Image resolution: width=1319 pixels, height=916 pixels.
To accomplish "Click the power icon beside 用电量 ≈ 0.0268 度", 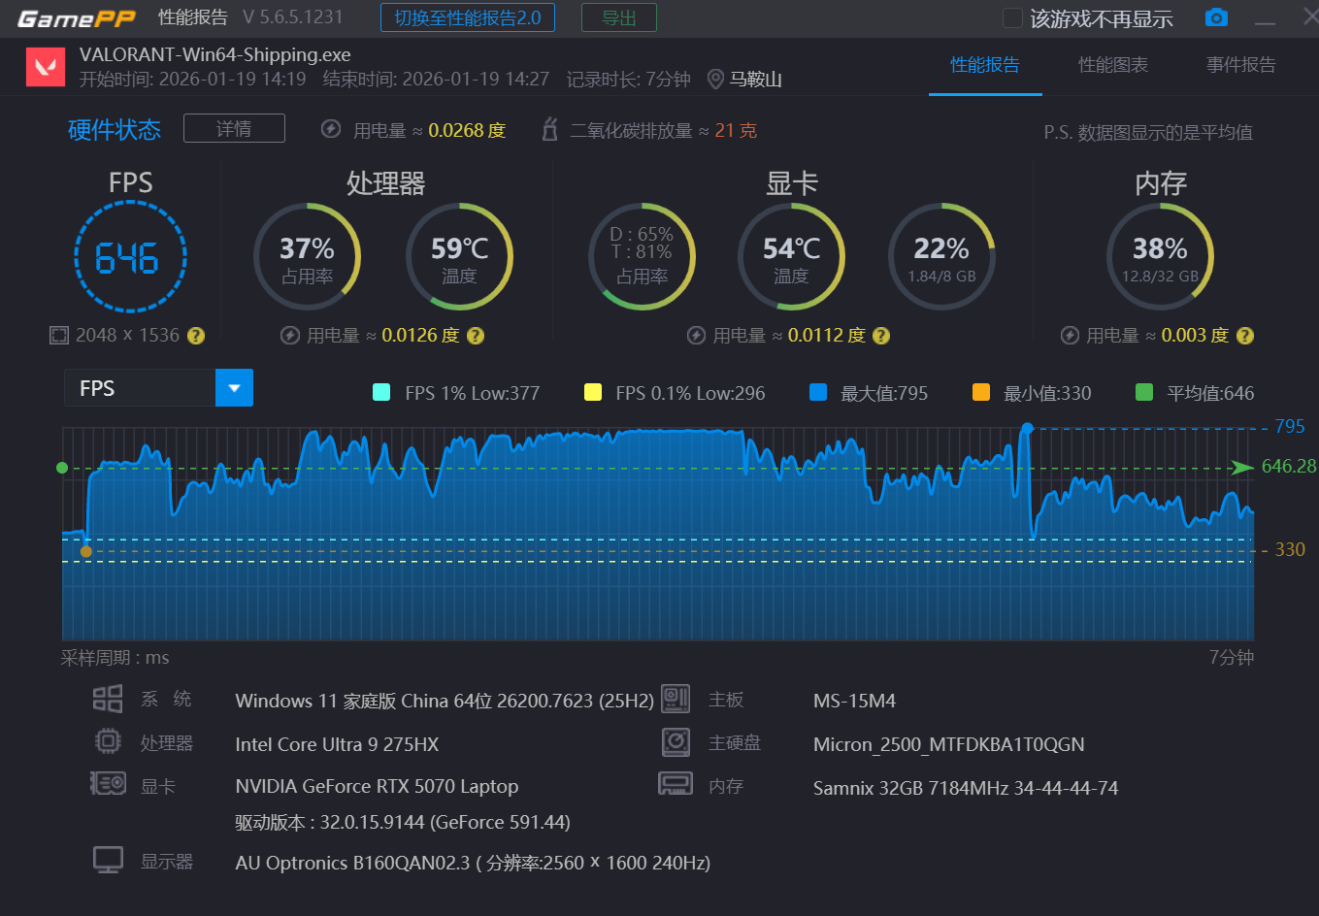I will (331, 129).
